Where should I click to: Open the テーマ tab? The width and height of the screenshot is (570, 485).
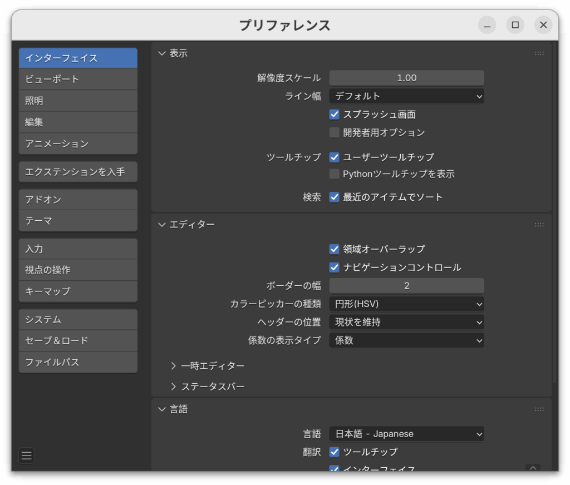click(x=78, y=221)
